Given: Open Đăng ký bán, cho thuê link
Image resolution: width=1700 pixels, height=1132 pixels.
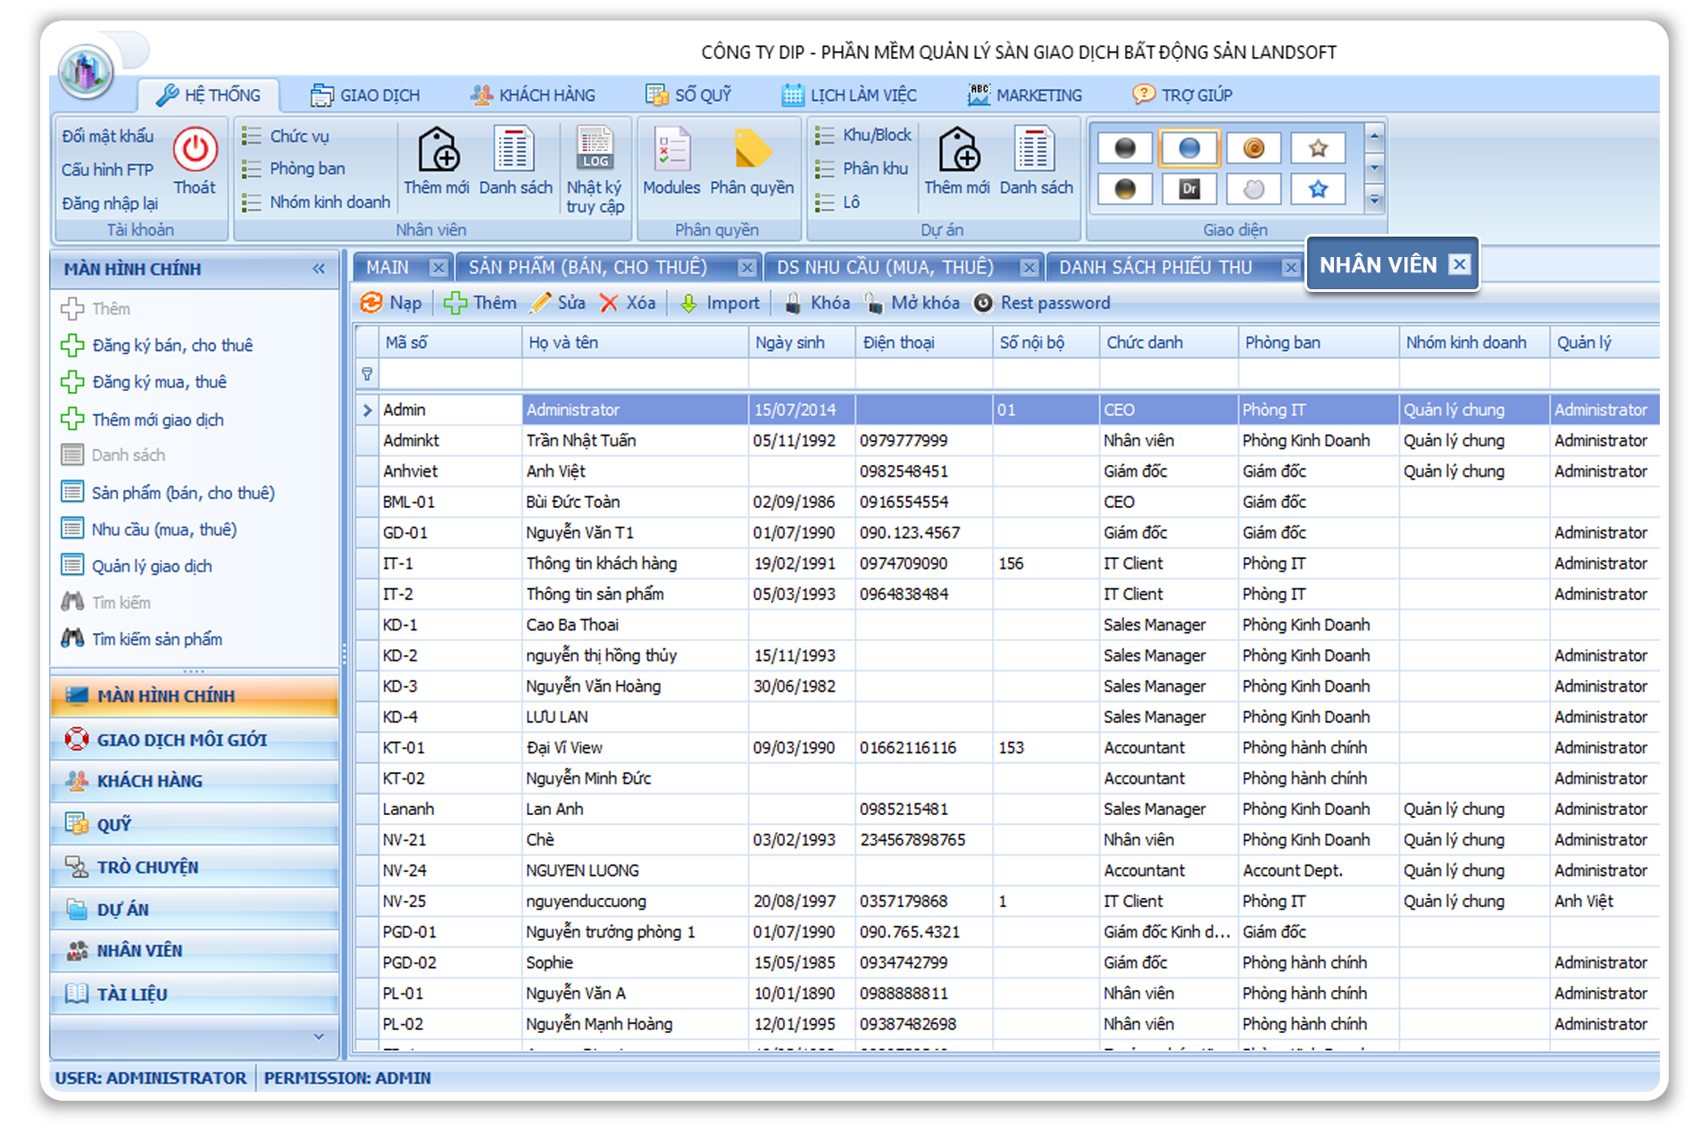Looking at the screenshot, I should 171,345.
